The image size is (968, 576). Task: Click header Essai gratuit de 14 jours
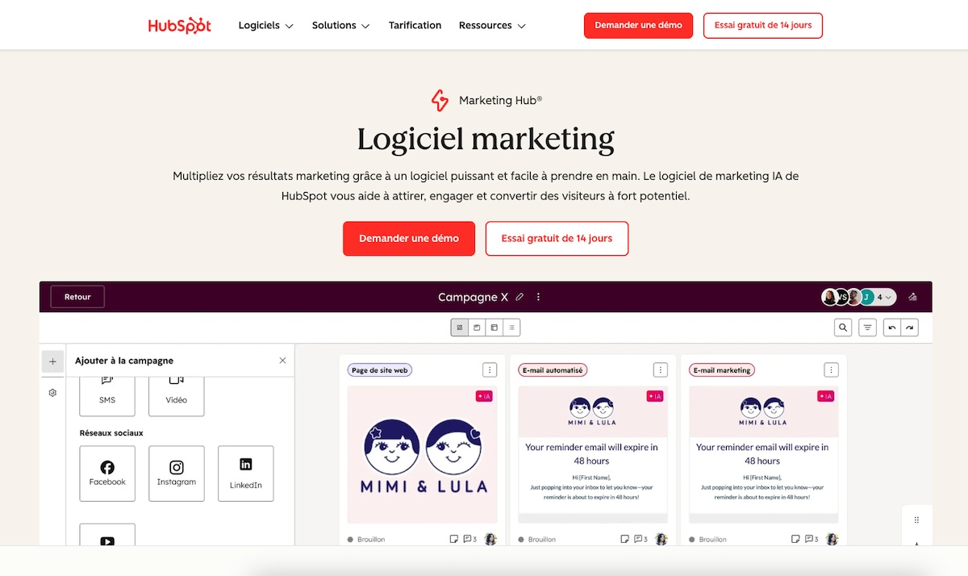(x=763, y=25)
